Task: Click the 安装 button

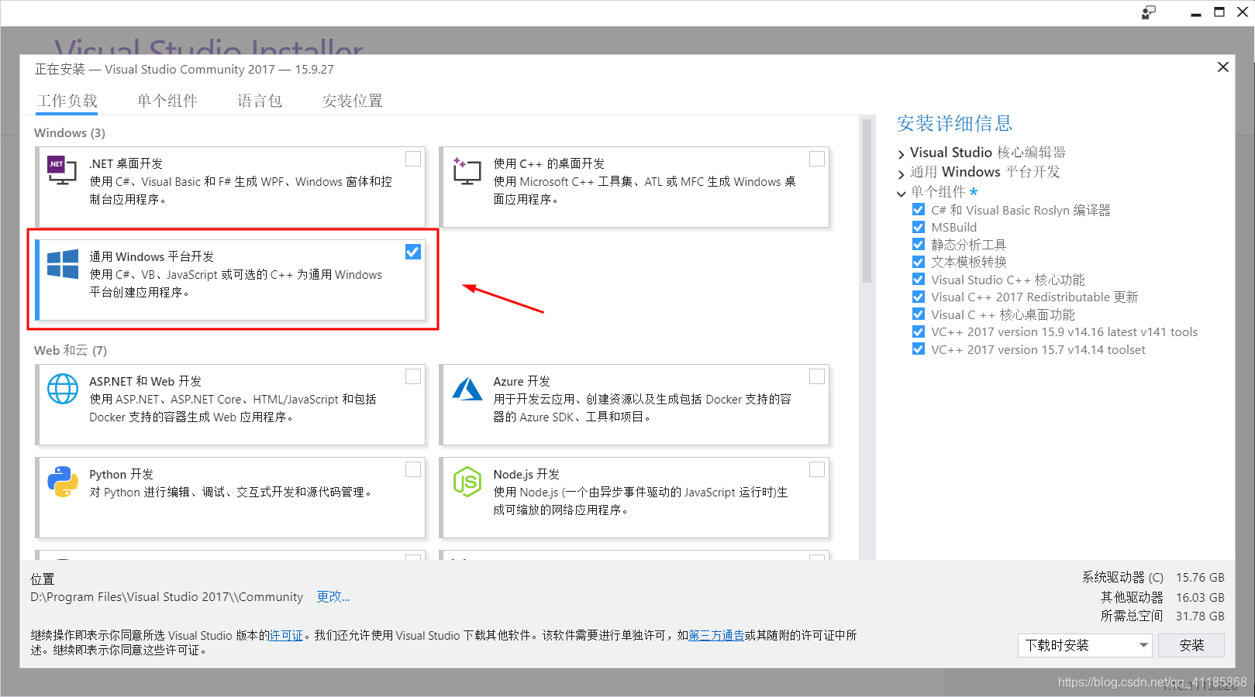Action: (x=1191, y=645)
